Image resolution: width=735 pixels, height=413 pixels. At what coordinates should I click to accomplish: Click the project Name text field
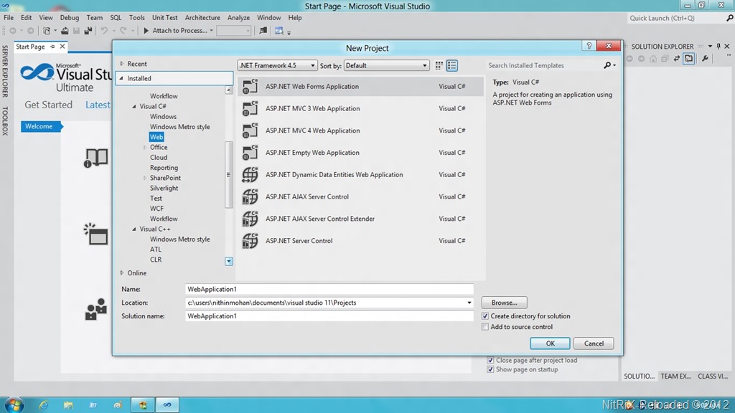(x=329, y=290)
